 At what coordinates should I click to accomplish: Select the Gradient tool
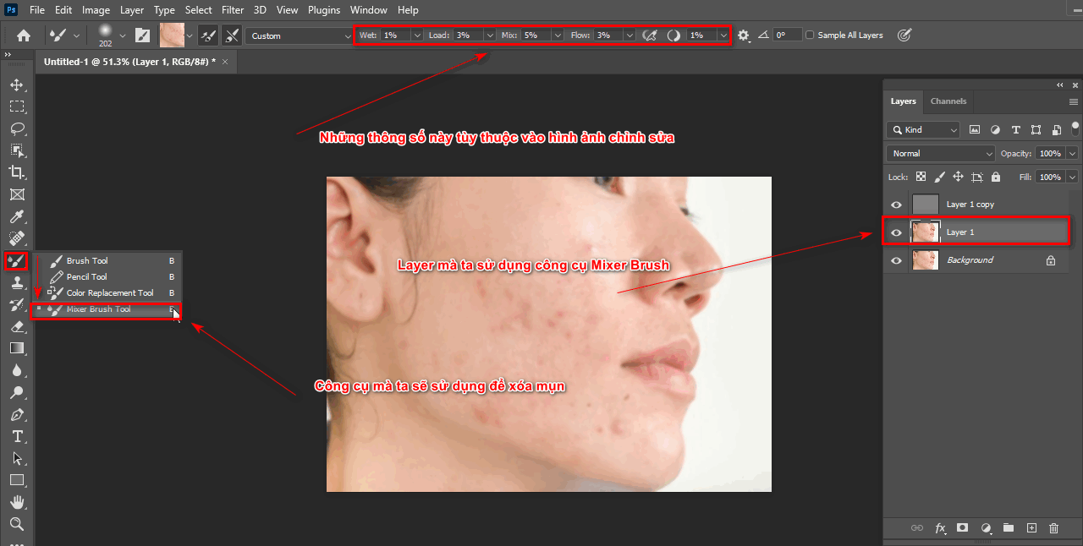coord(17,348)
